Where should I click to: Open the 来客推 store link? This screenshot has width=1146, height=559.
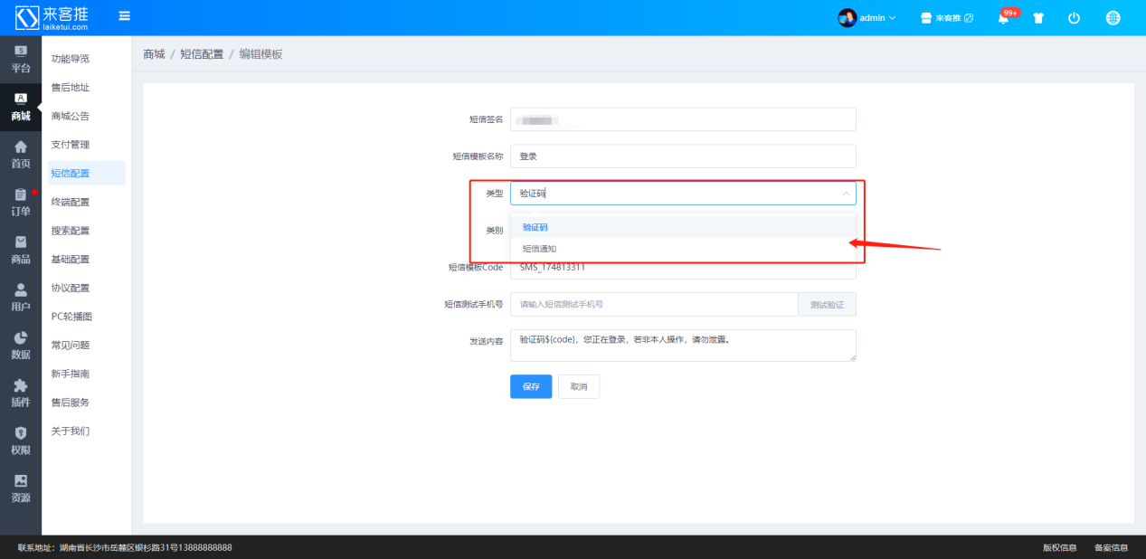946,18
